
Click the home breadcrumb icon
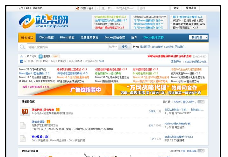(21, 56)
